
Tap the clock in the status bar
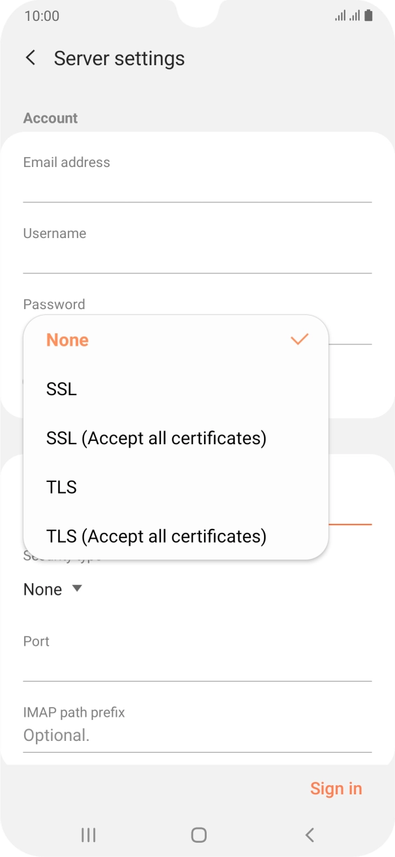click(x=42, y=16)
